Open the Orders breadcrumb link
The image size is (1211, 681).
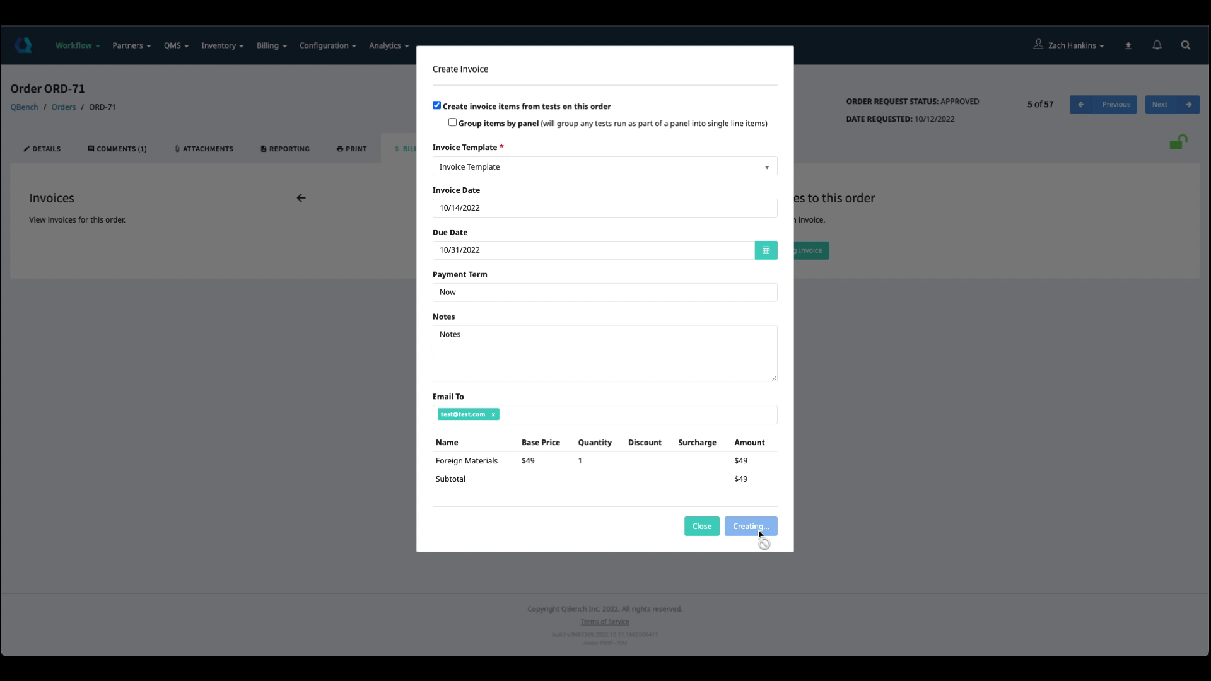63,107
